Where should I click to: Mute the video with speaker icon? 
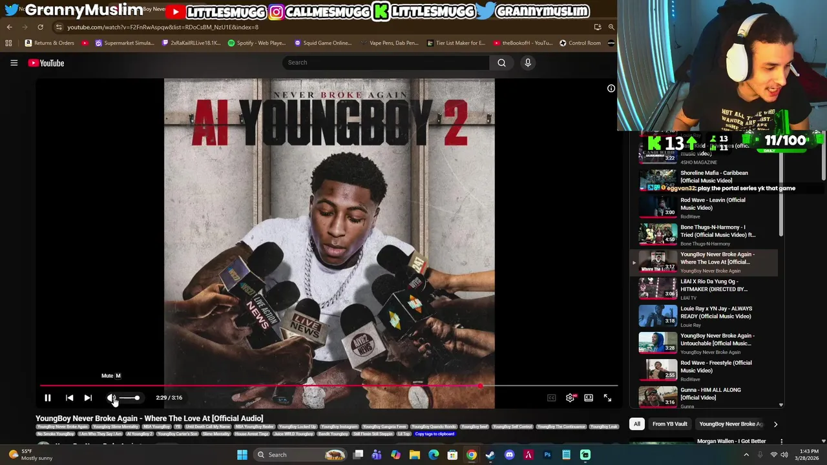pyautogui.click(x=112, y=398)
